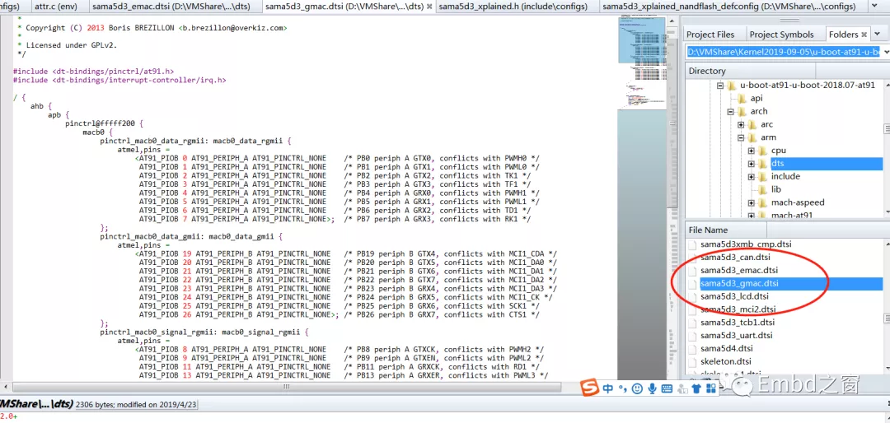The image size is (890, 423).
Task: Click folder icon next to cpu
Action: point(763,151)
